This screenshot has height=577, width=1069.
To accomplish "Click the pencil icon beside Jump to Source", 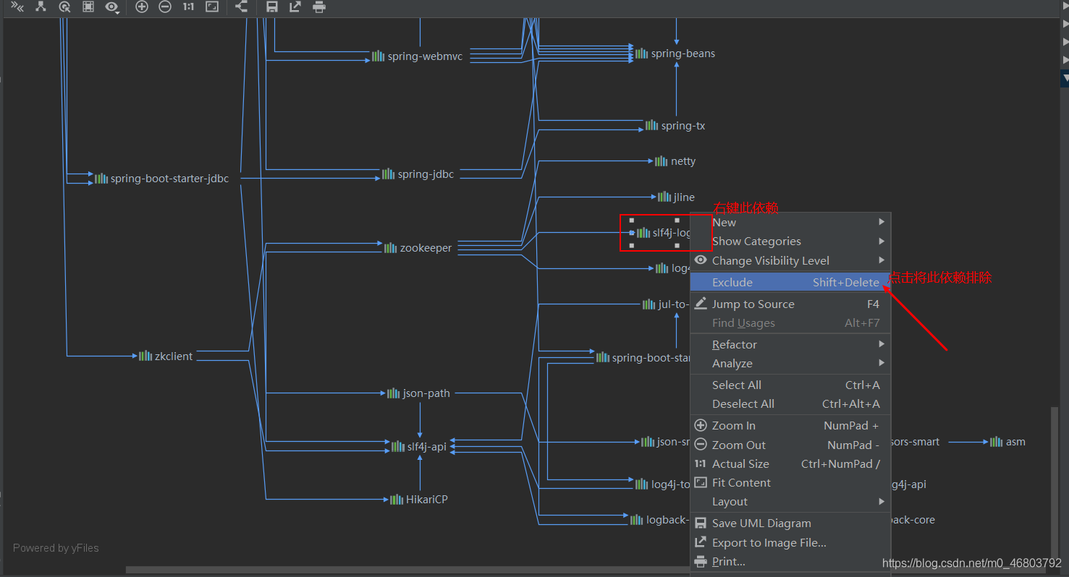I will pyautogui.click(x=700, y=303).
